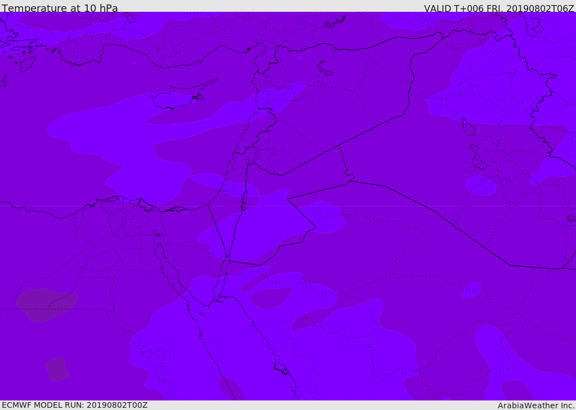Click the 'VALID T+006 FRI. 20190802T06Z' label
This screenshot has height=410, width=576.
499,8
